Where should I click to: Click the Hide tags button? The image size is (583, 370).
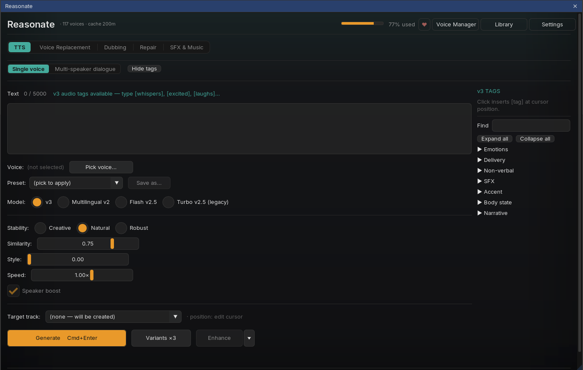click(144, 69)
